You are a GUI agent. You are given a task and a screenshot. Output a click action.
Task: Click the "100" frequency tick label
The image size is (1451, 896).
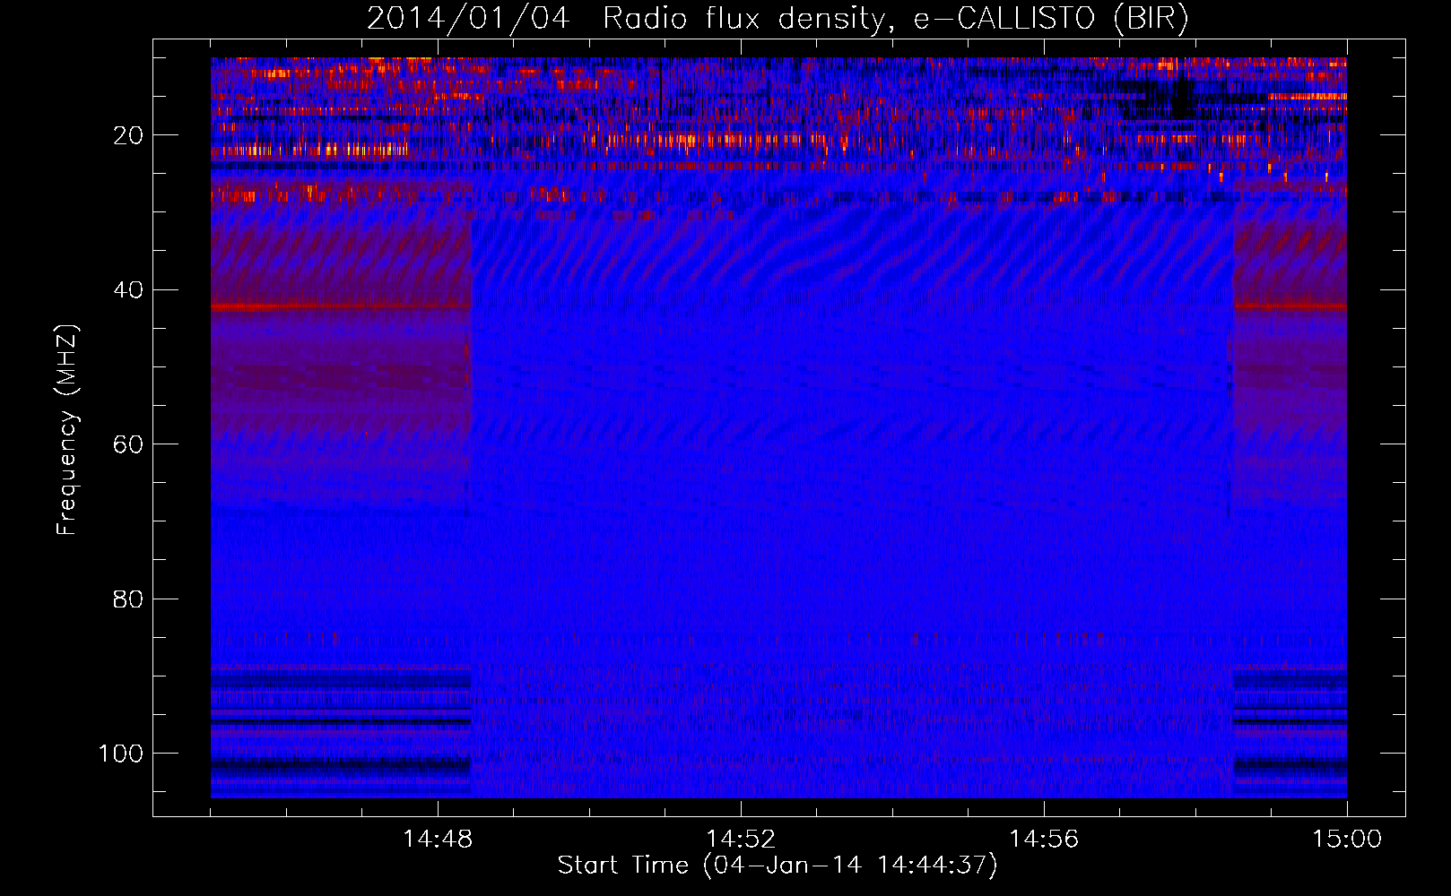pos(121,754)
